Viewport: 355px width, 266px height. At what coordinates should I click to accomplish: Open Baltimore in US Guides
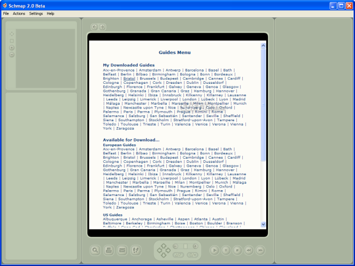click(x=112, y=223)
